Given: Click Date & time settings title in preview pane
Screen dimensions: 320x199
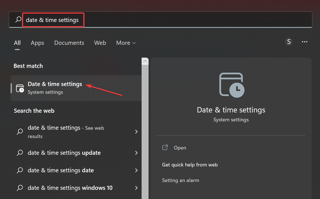Looking at the screenshot, I should tap(231, 110).
